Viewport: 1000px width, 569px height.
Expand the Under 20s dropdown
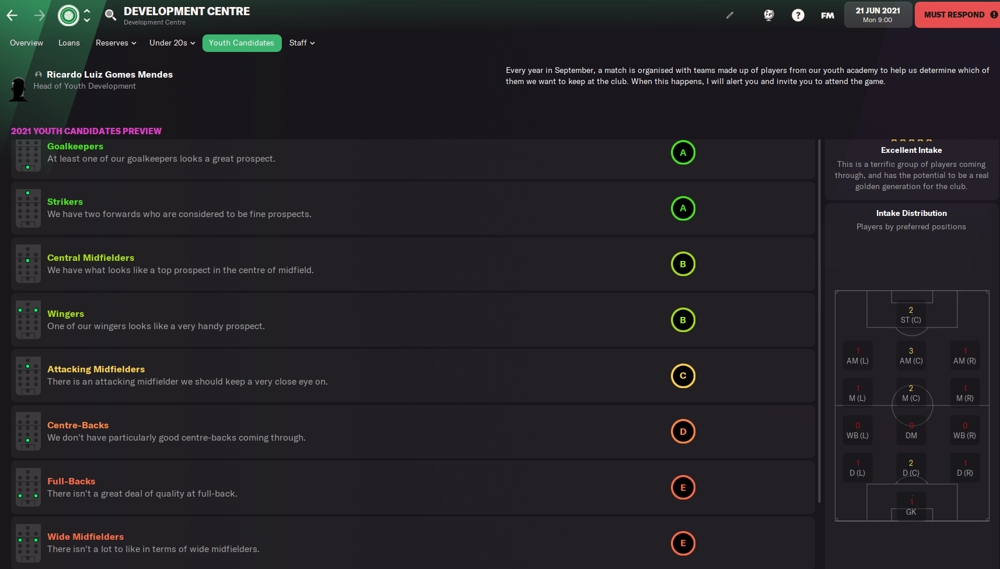coord(172,43)
